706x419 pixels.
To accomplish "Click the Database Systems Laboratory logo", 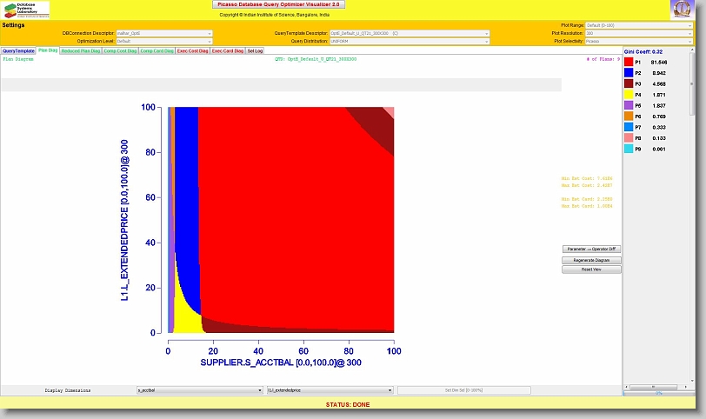I will [26, 10].
